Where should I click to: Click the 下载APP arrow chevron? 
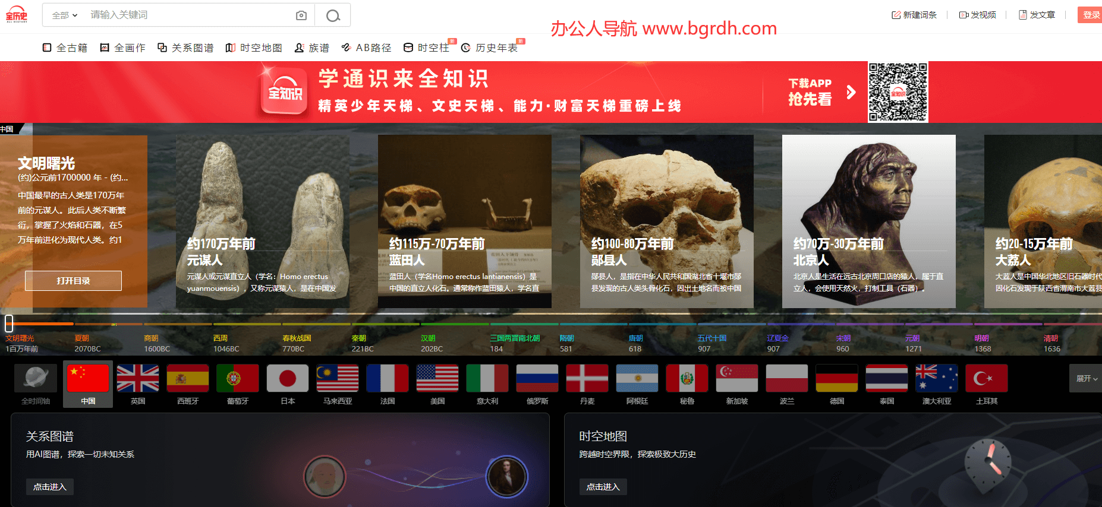tap(851, 92)
